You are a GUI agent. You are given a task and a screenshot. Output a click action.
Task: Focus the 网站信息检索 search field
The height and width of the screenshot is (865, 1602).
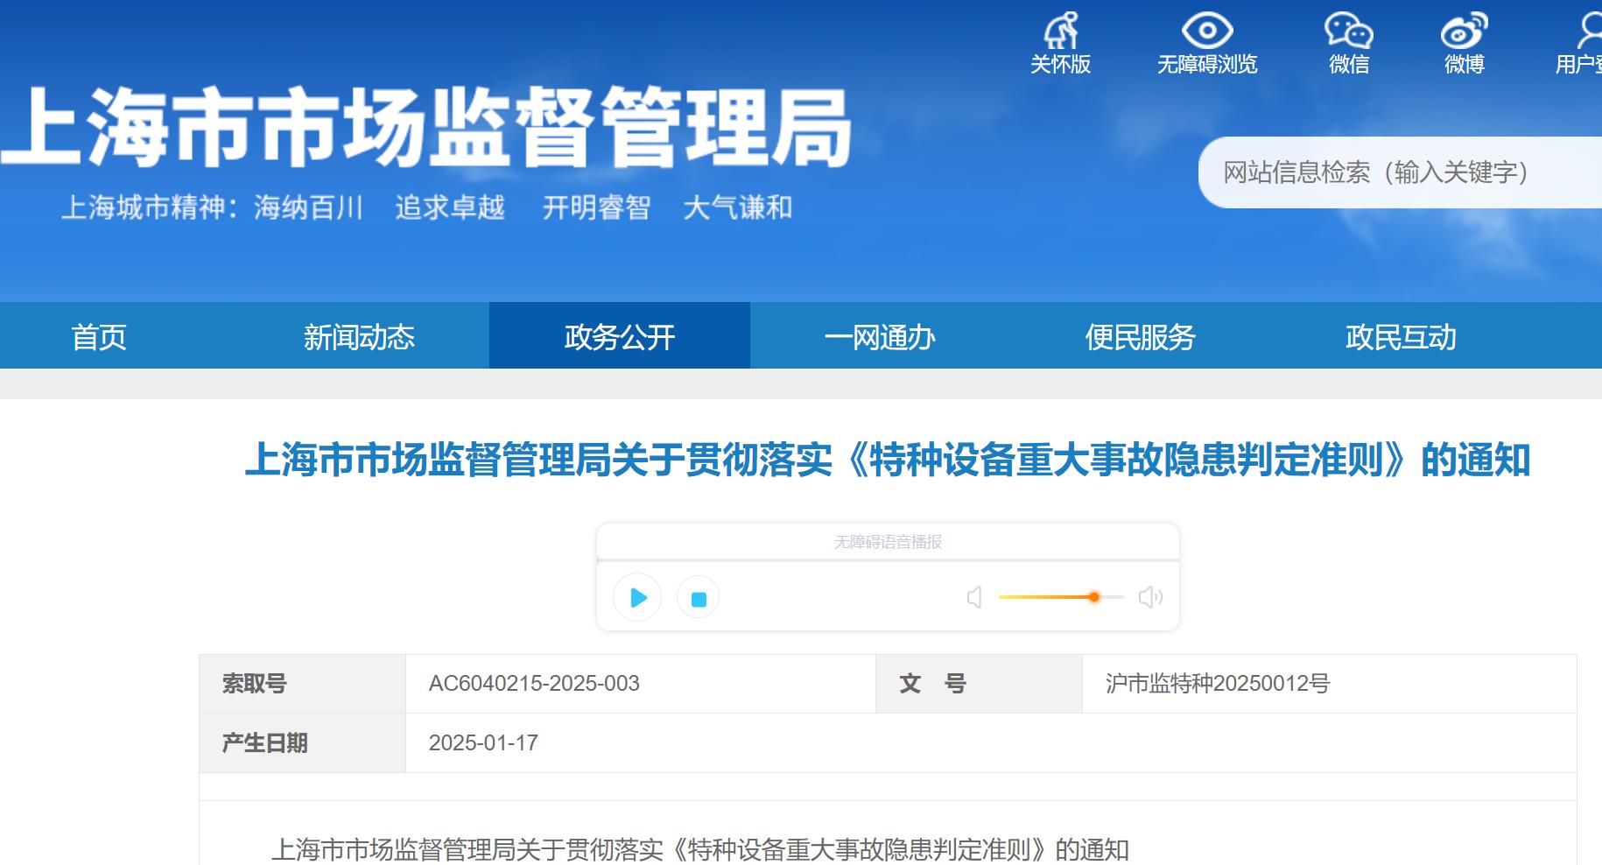point(1401,172)
